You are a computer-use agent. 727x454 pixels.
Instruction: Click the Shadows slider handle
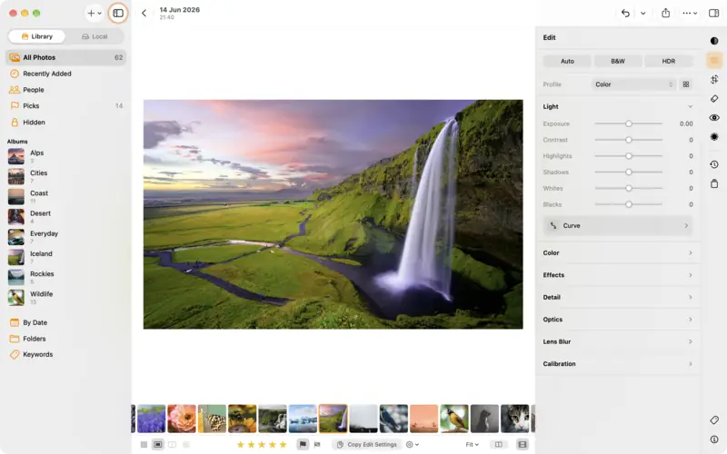[629, 172]
